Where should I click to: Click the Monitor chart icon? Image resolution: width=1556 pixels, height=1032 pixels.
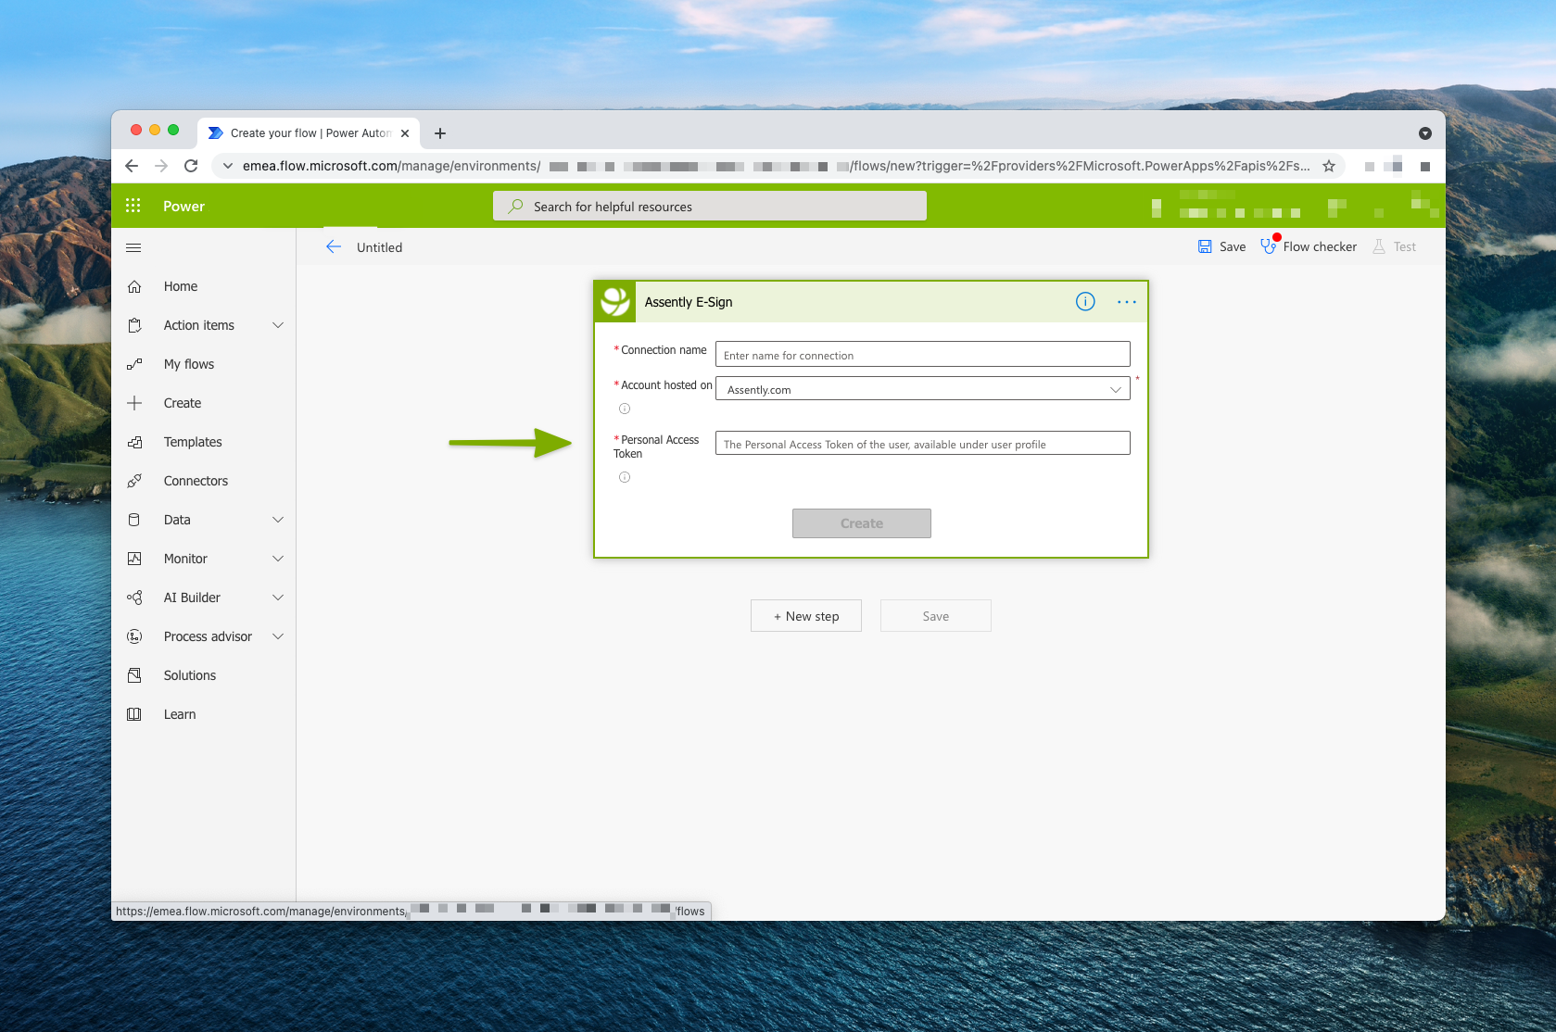click(x=134, y=559)
